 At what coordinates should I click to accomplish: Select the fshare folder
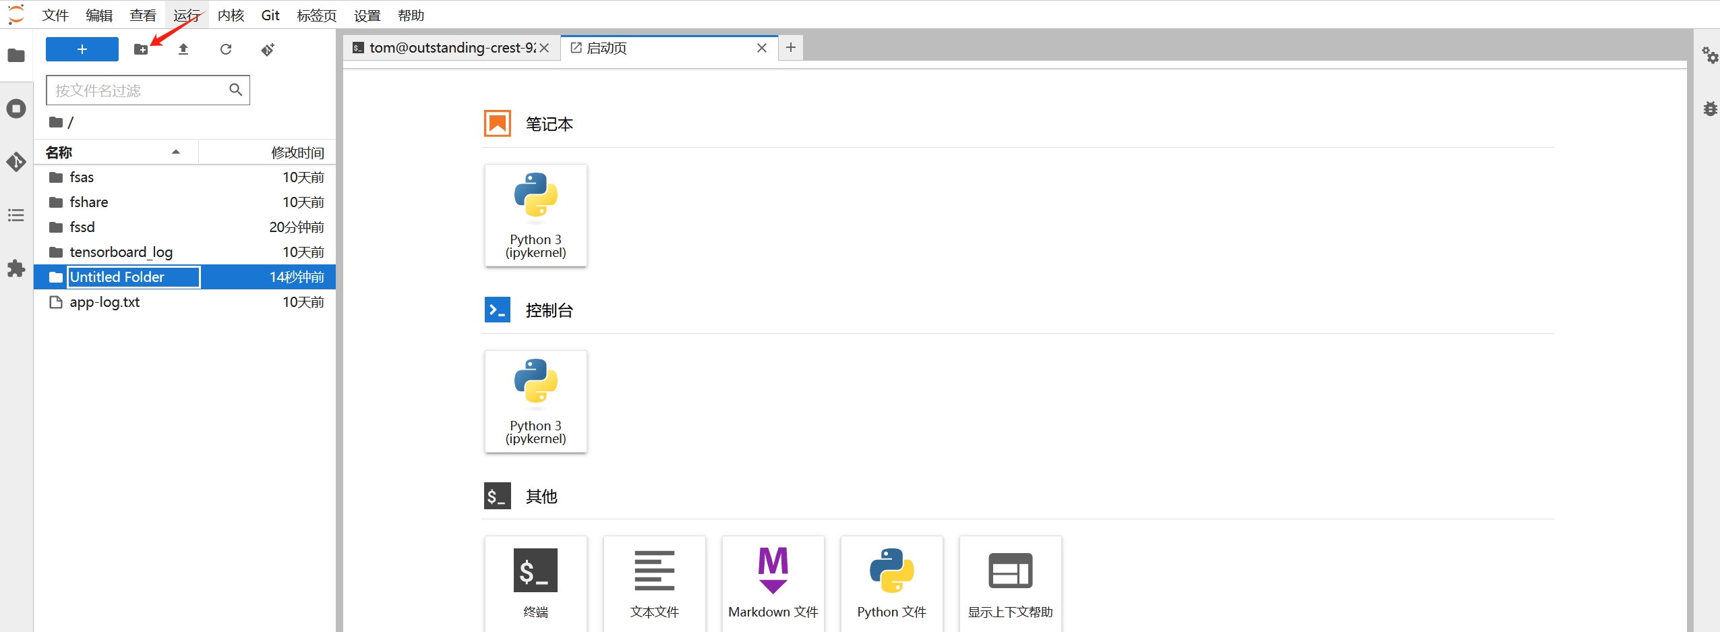[x=185, y=202]
